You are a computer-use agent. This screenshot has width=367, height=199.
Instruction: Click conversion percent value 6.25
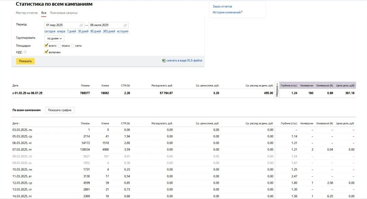coord(330,196)
